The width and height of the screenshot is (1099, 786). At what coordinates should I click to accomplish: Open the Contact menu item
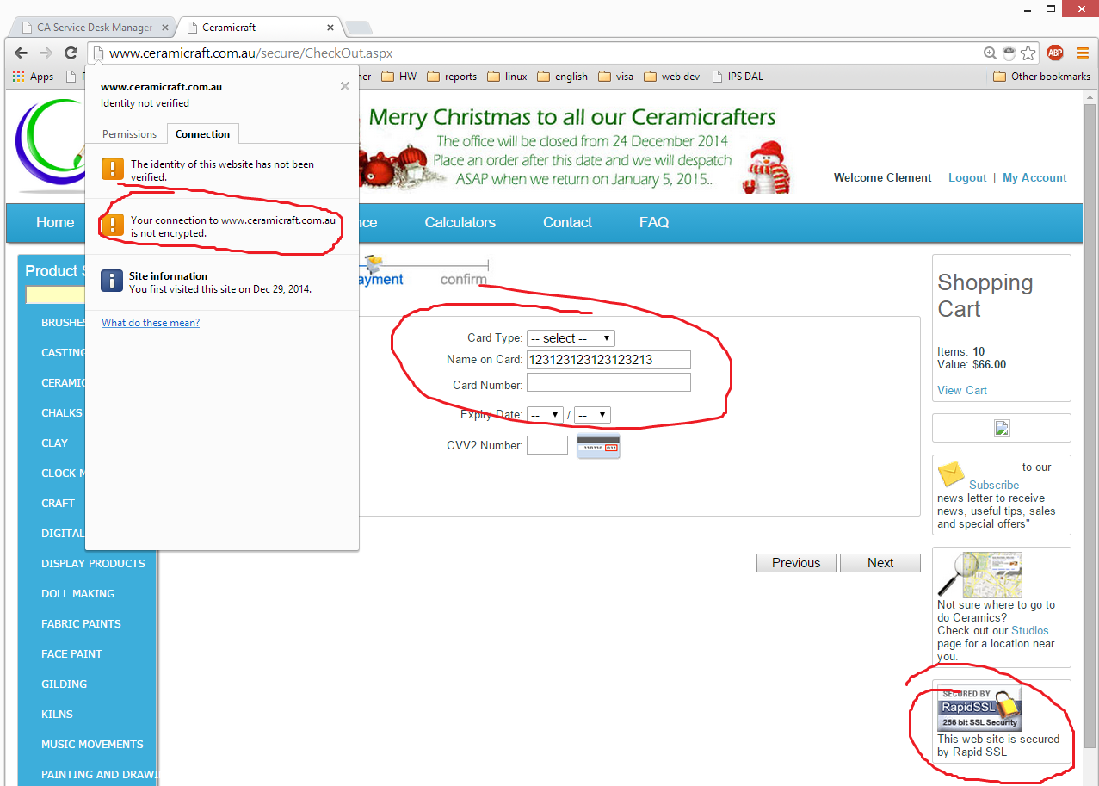[567, 223]
